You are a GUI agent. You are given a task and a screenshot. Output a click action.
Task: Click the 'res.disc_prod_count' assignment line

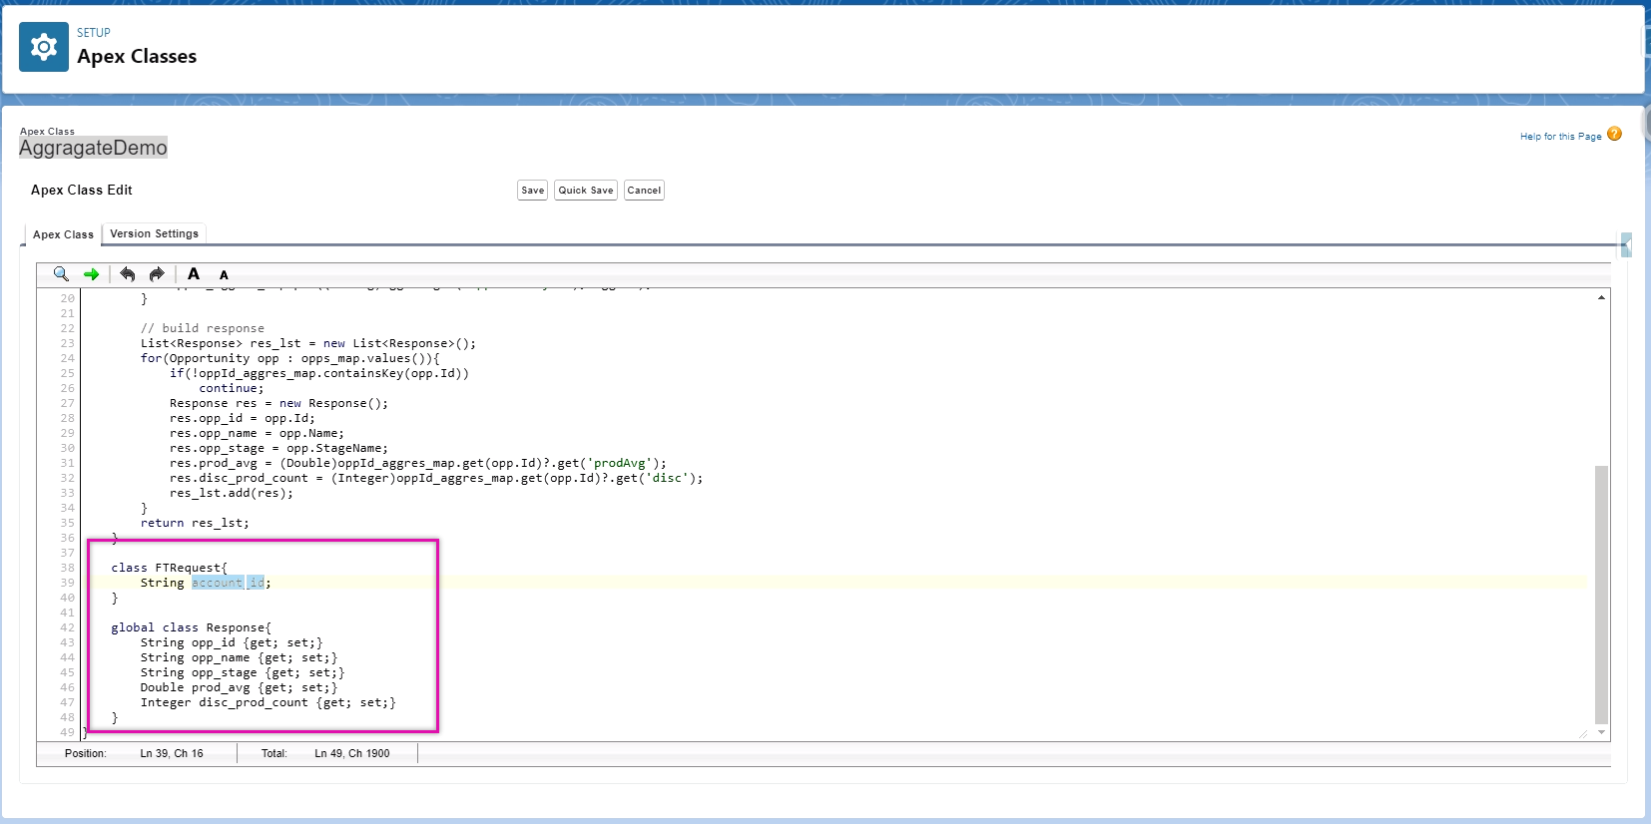coord(436,478)
